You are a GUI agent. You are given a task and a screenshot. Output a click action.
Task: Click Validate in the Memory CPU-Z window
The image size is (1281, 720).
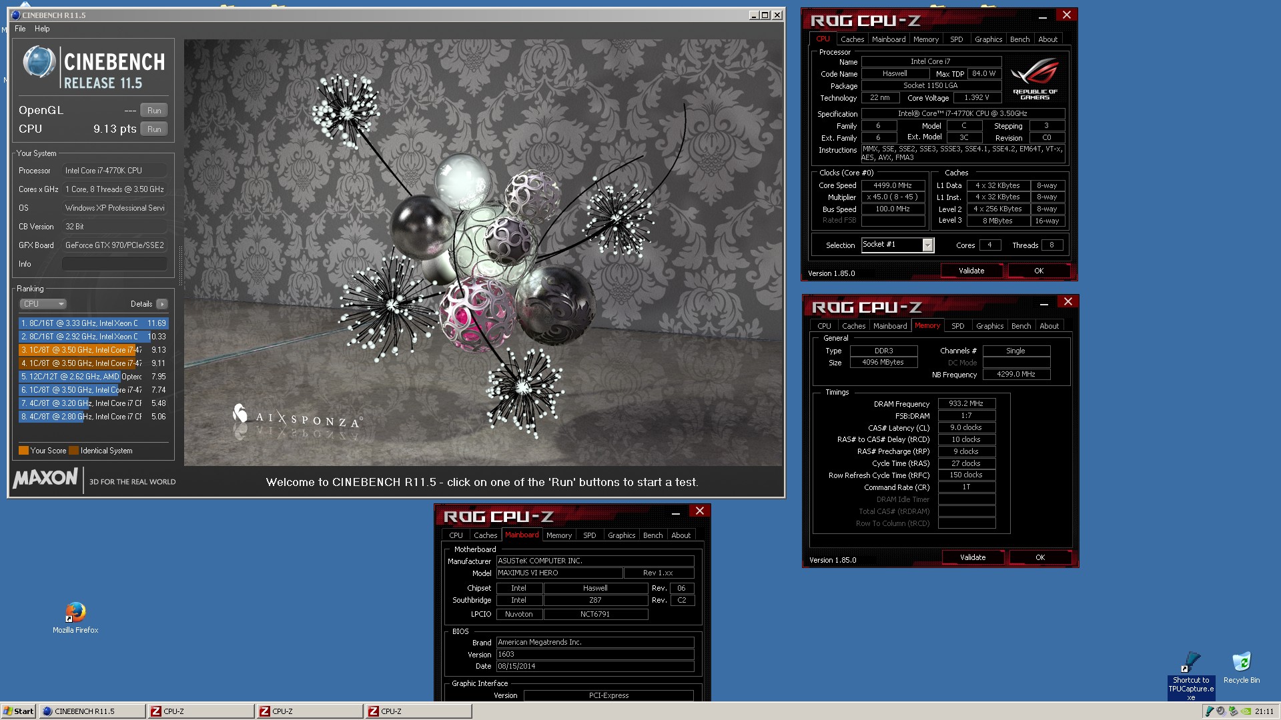pyautogui.click(x=973, y=557)
